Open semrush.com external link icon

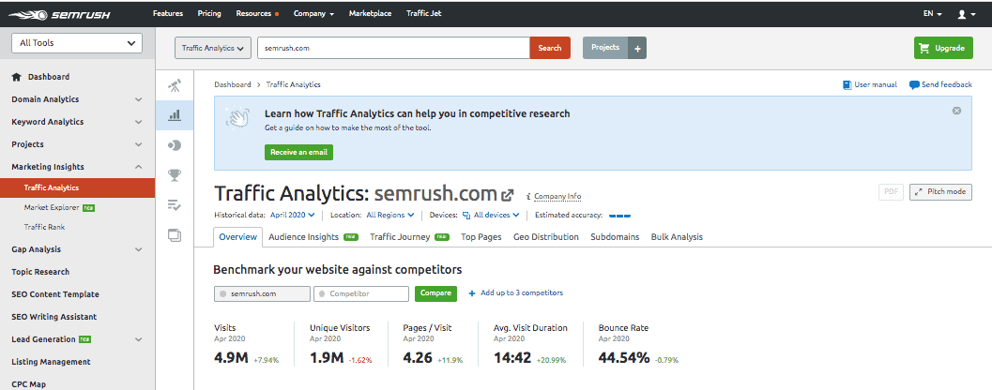point(508,195)
